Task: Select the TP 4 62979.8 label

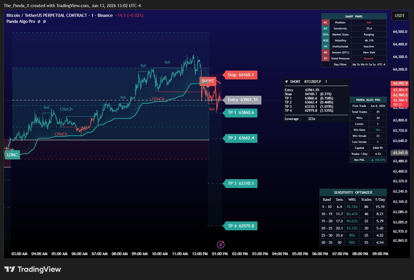Action: point(240,226)
